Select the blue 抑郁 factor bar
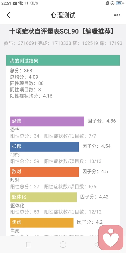The image size is (126, 253). click(44, 147)
